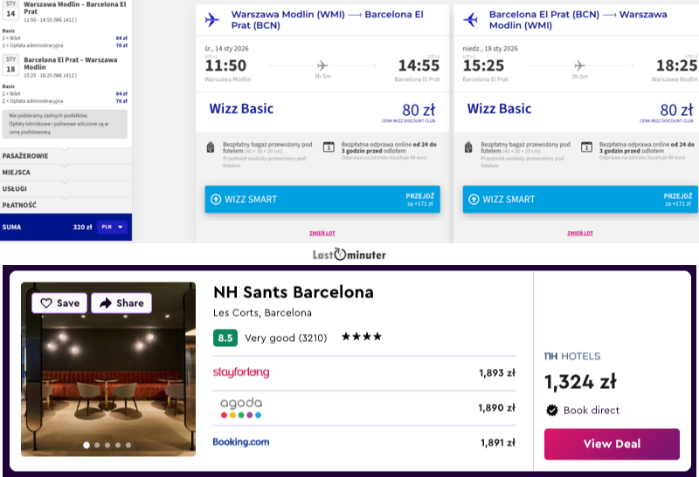This screenshot has width=699, height=477.
Task: Click the Book direct checkmark badge
Action: (x=551, y=410)
